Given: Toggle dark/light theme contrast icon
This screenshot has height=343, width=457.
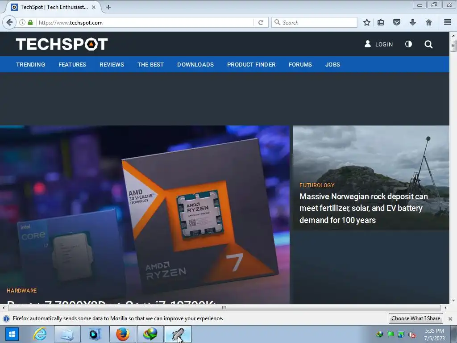Looking at the screenshot, I should click(x=409, y=44).
